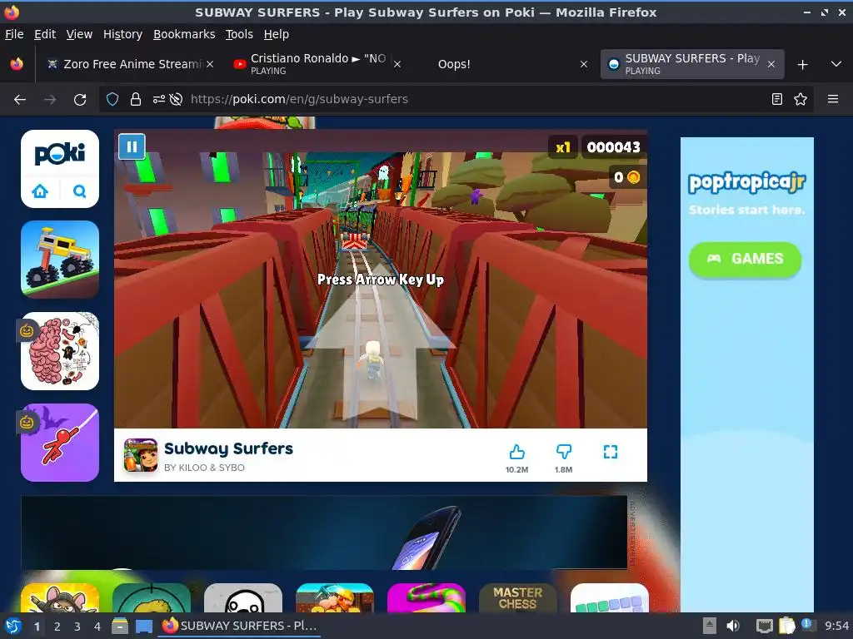This screenshot has height=639, width=853.
Task: Open Firefox hamburger application menu
Action: tap(833, 99)
